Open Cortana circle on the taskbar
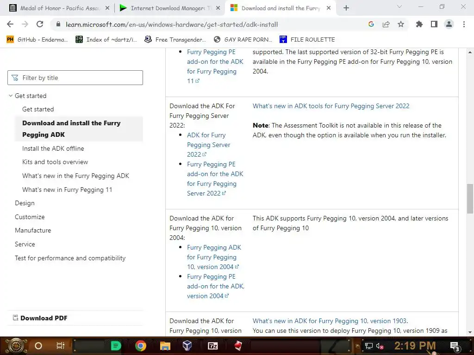This screenshot has height=355, width=474. [38, 346]
